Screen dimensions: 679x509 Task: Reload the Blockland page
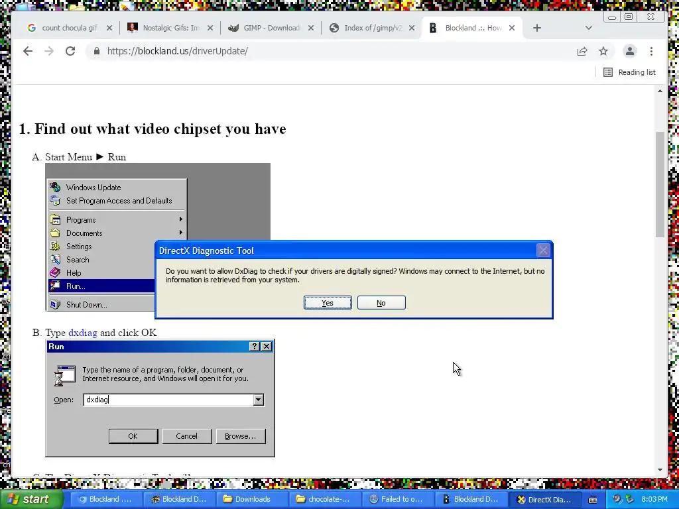click(x=70, y=51)
